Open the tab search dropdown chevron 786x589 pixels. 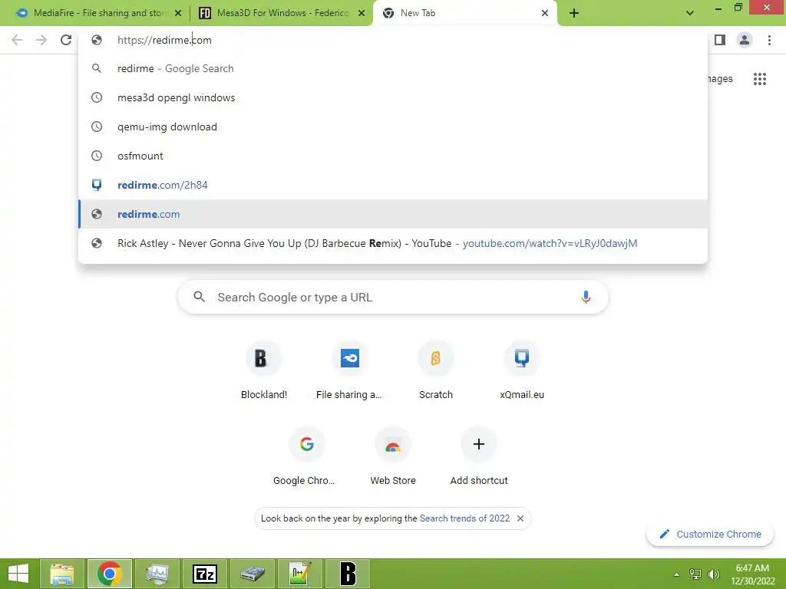(690, 13)
